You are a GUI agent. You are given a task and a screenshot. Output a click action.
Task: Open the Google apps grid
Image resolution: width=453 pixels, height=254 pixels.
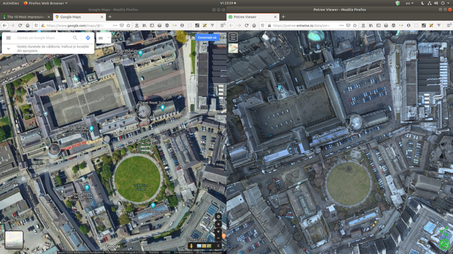(x=188, y=37)
